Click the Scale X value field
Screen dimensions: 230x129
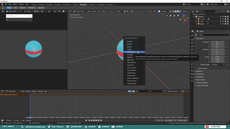pos(217,57)
